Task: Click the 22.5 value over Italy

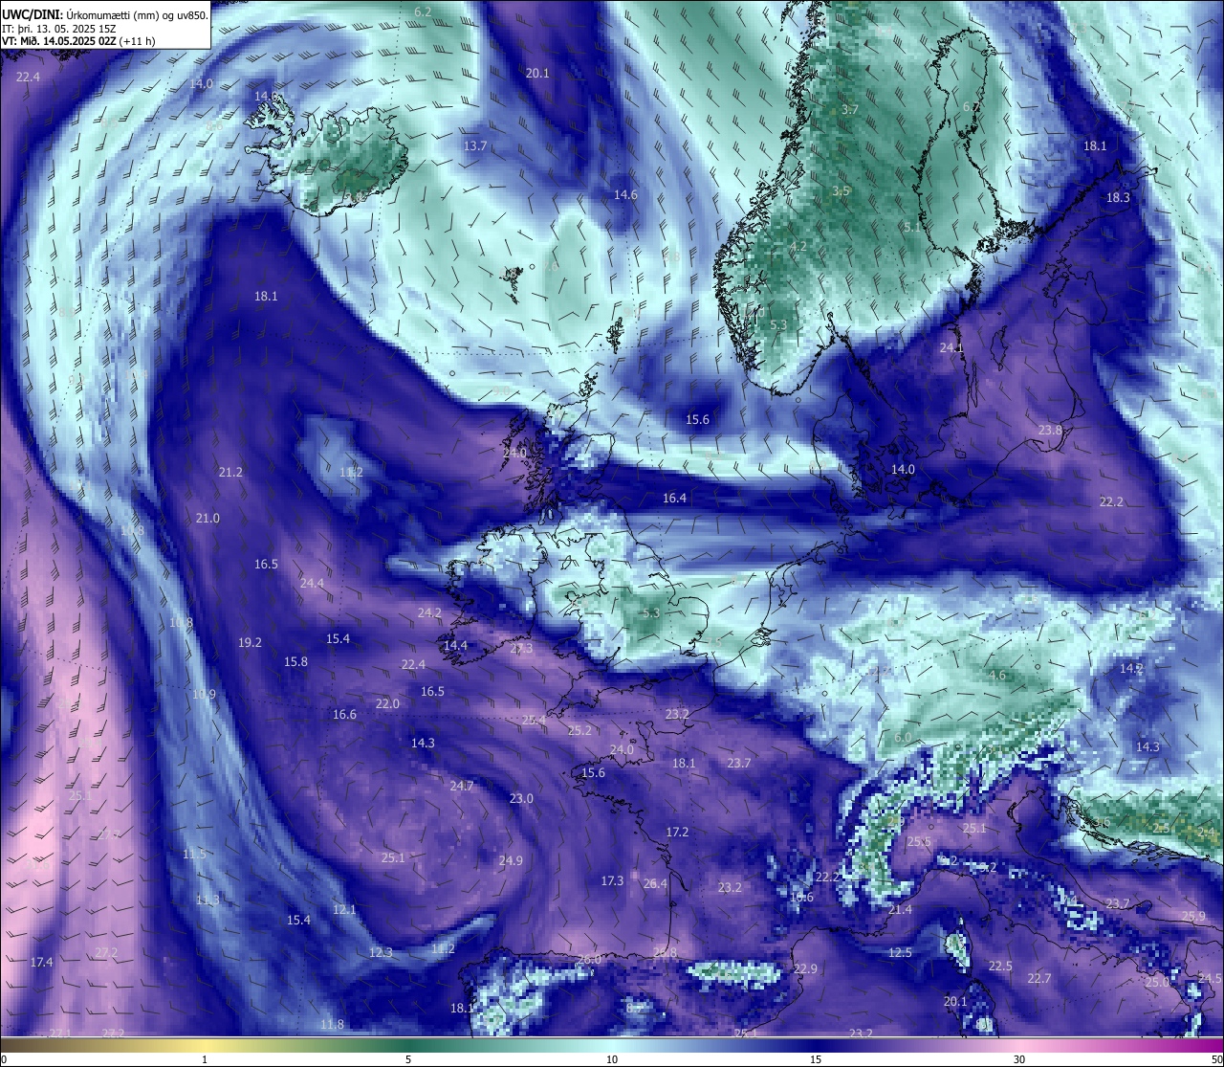Action: point(1000,966)
